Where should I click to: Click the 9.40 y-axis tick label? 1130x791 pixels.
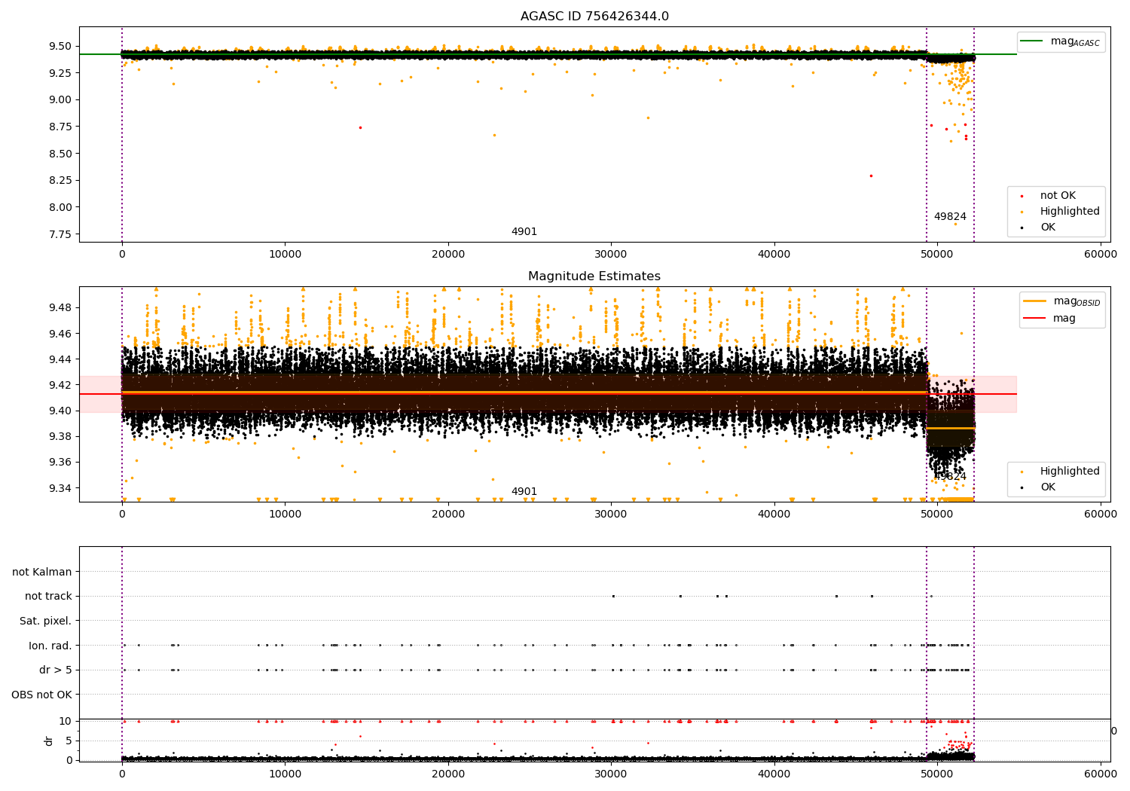pos(59,411)
